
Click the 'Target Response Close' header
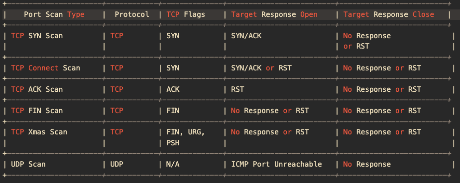389,14
